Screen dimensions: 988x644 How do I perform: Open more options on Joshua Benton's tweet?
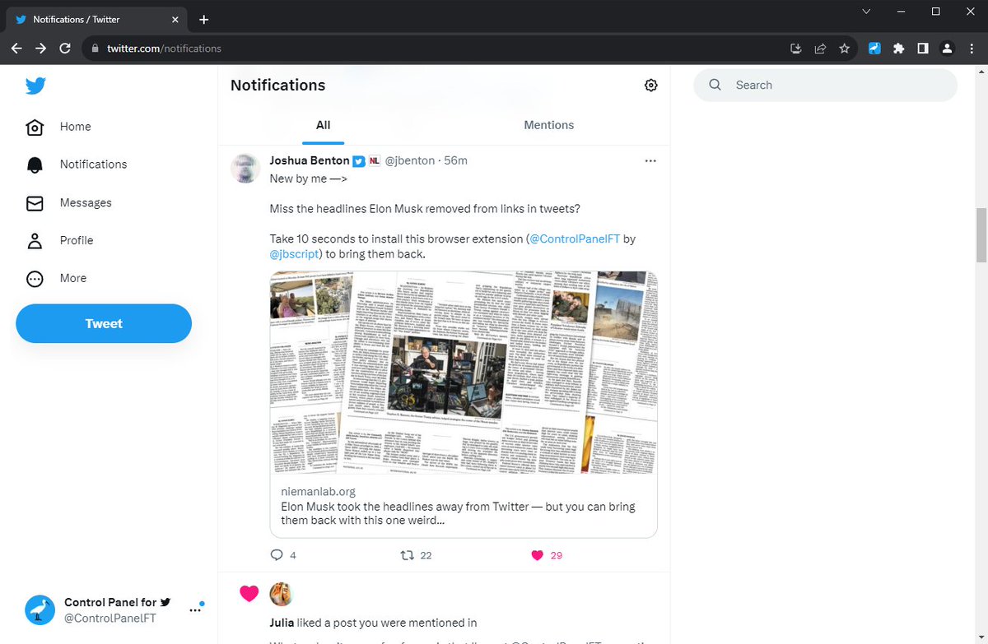(650, 161)
